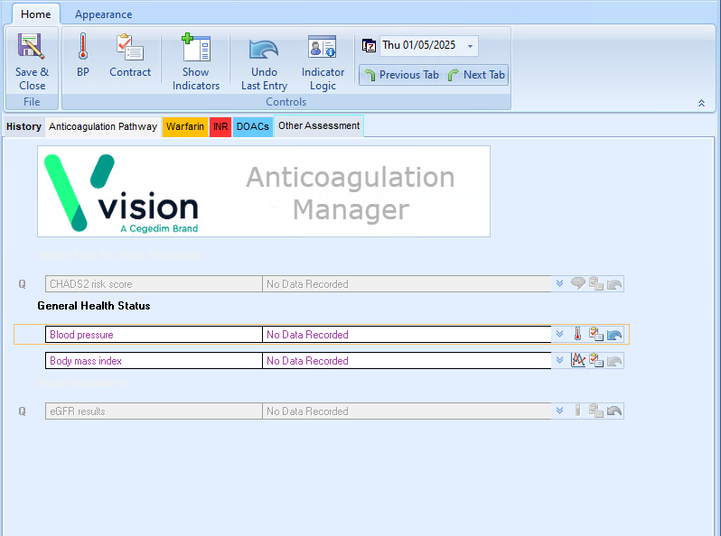Screen dimensions: 721x536
Task: Select the History tab
Action: click(23, 126)
